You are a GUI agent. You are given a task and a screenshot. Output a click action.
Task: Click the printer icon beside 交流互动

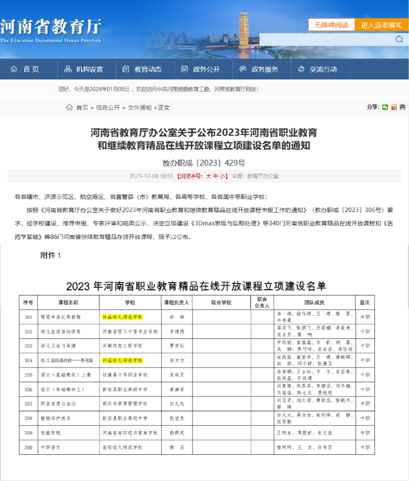[301, 69]
